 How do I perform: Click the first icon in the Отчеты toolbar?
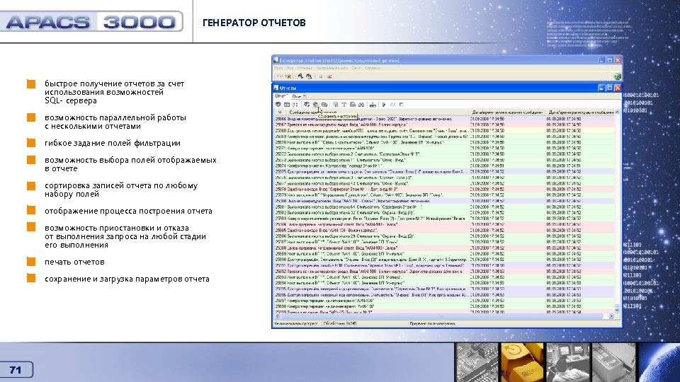coord(278,105)
